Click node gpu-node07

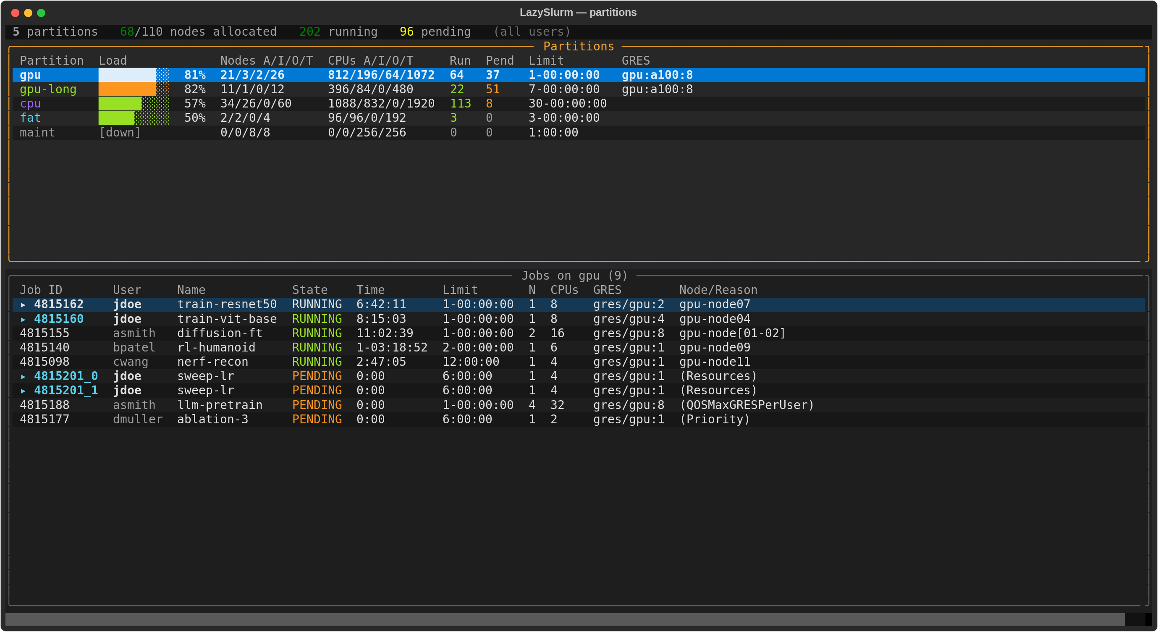point(715,305)
